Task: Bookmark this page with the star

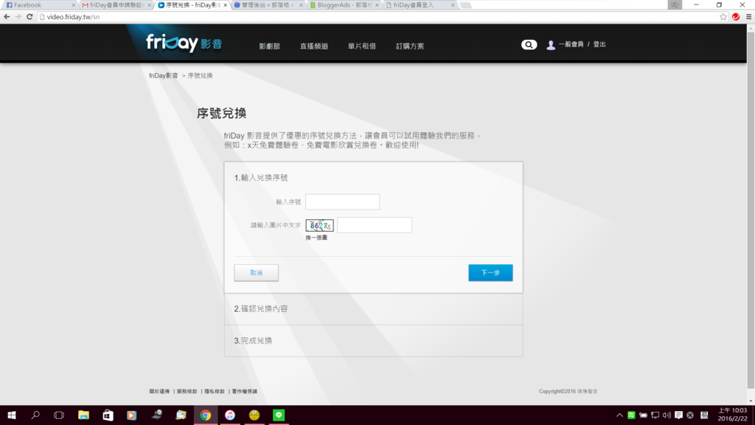Action: 723,17
